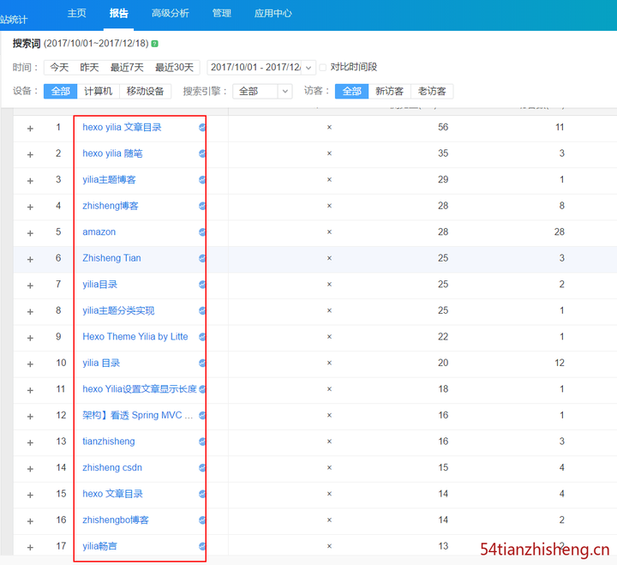Open search term Hexo Theme Yilia by Litte
The height and width of the screenshot is (565, 617).
pyautogui.click(x=135, y=337)
